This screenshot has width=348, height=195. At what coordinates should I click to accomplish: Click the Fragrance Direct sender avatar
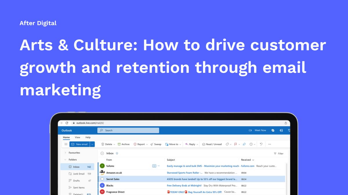[102, 192]
